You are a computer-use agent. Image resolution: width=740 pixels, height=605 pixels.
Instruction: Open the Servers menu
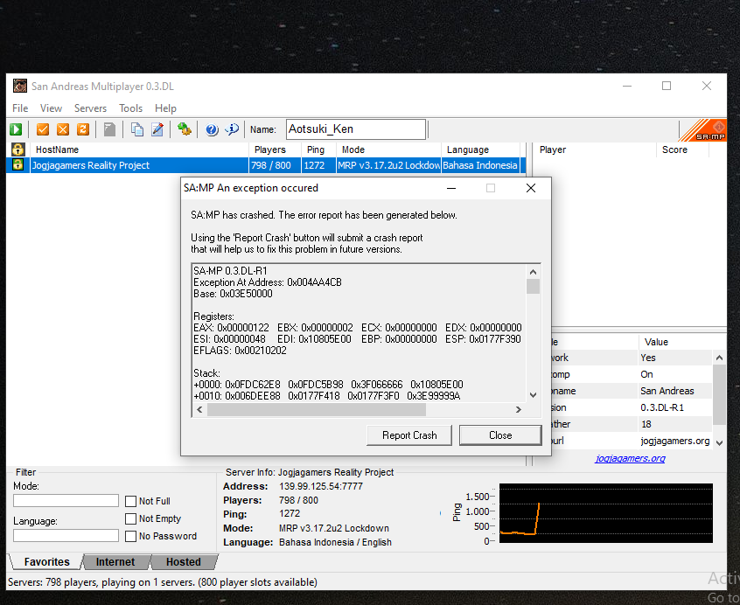(x=90, y=108)
